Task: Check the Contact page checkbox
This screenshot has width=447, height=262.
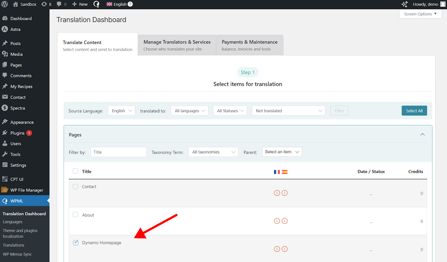Action: pyautogui.click(x=75, y=187)
